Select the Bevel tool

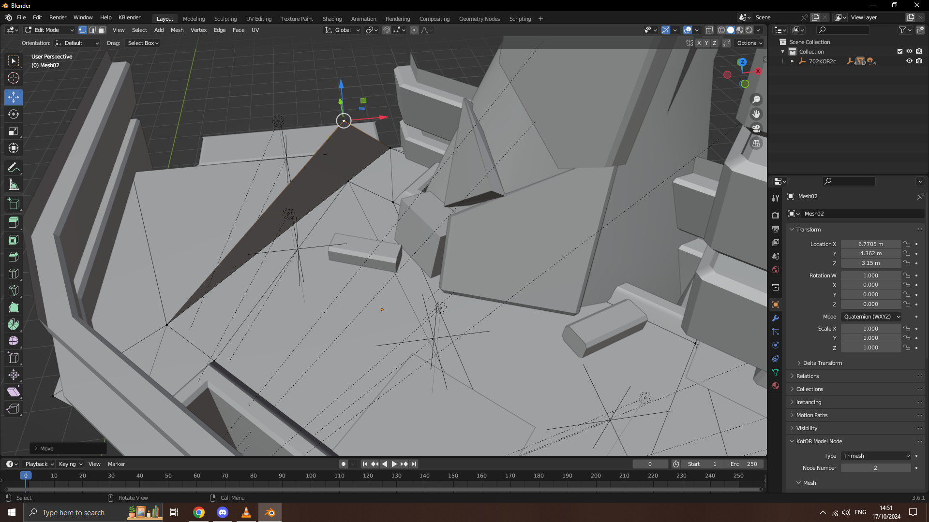coord(14,257)
